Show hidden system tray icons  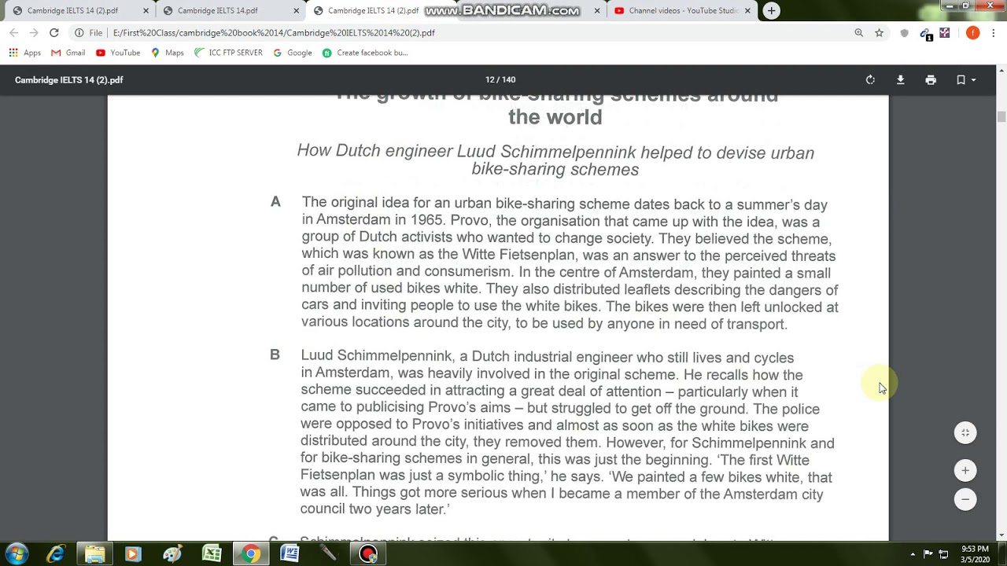[913, 554]
